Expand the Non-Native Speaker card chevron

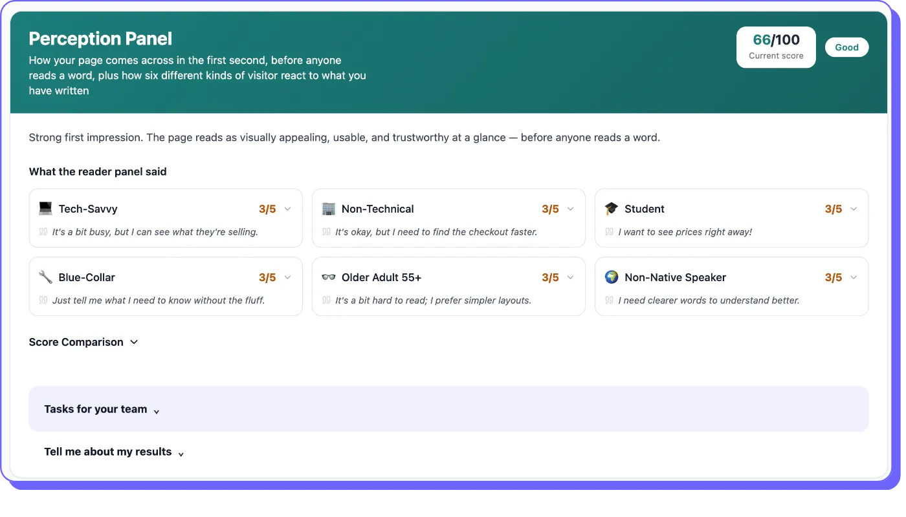pos(854,277)
